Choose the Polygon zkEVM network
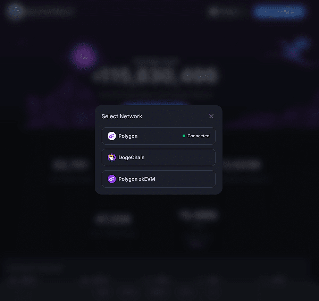The height and width of the screenshot is (301, 319). 159,179
